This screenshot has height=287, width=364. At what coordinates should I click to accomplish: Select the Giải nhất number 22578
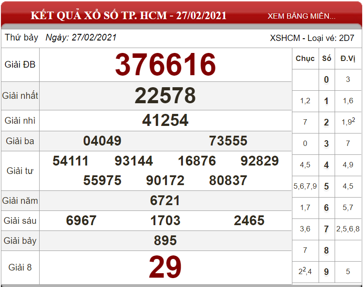(165, 95)
